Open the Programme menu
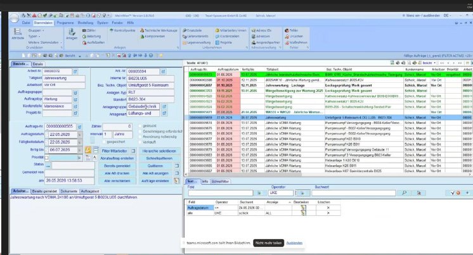 pos(65,23)
